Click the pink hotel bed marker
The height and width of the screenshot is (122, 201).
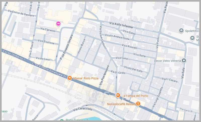tap(58, 24)
